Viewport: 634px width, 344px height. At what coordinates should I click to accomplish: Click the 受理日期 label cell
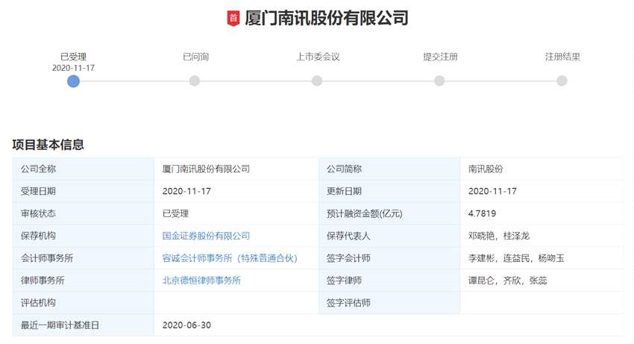(x=84, y=191)
